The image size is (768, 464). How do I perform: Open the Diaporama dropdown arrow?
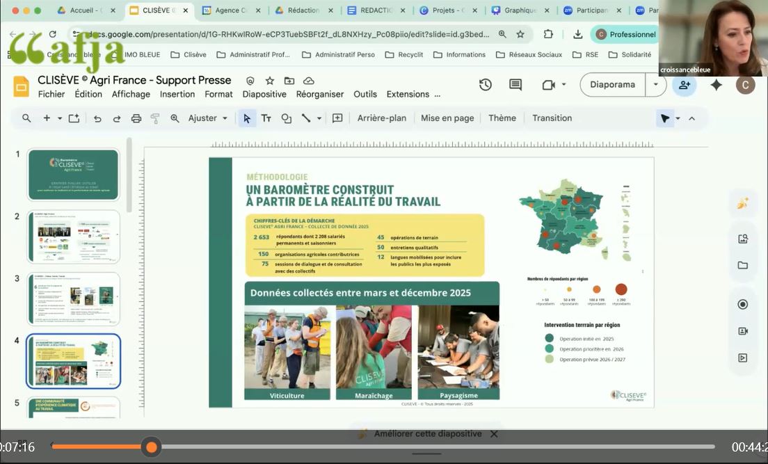point(655,85)
